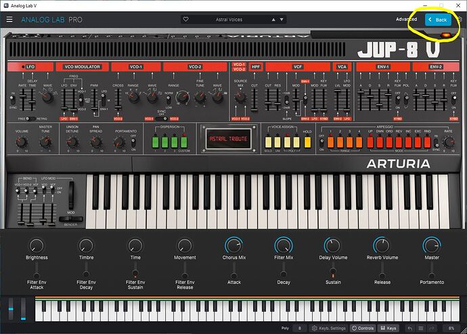Click the undo arrow in the status bar
Viewport: 467px width, 334px height.
coord(410,328)
